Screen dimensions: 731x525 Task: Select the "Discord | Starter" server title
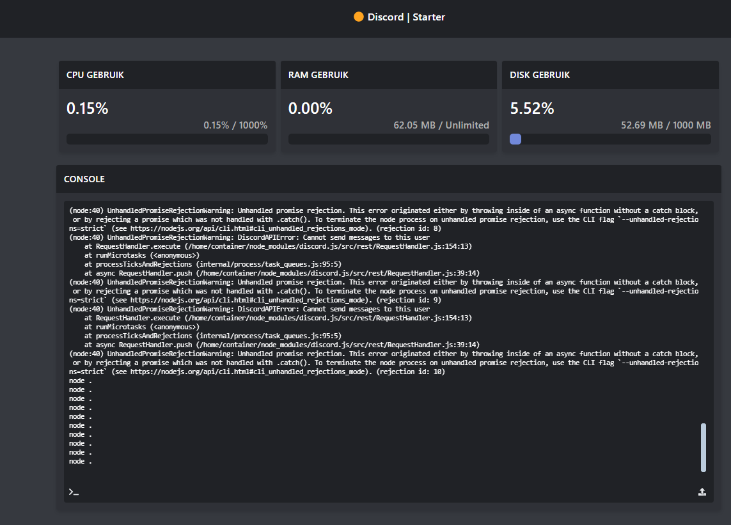pyautogui.click(x=406, y=17)
